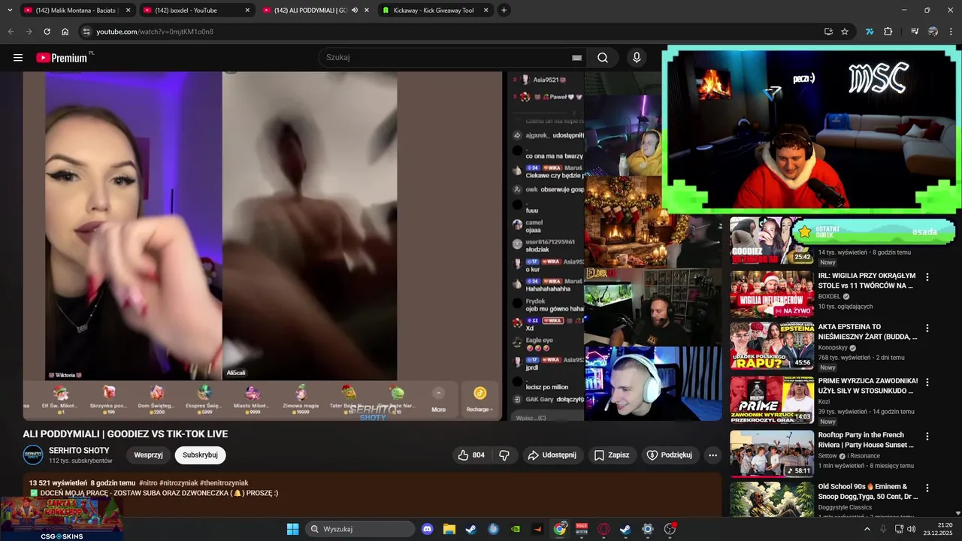The image size is (962, 541).
Task: Share the video via Udostępnij
Action: click(552, 455)
